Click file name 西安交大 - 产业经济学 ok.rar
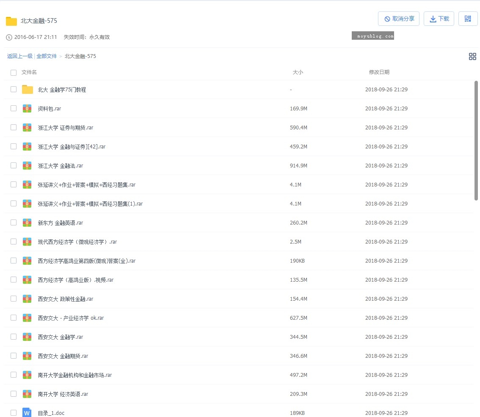The width and height of the screenshot is (480, 417). point(71,318)
